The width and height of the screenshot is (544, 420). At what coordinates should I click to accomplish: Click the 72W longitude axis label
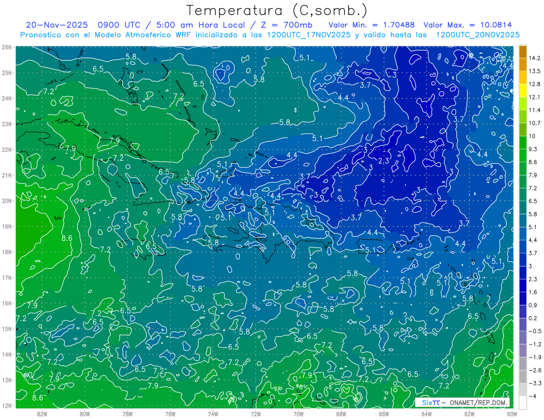[256, 414]
